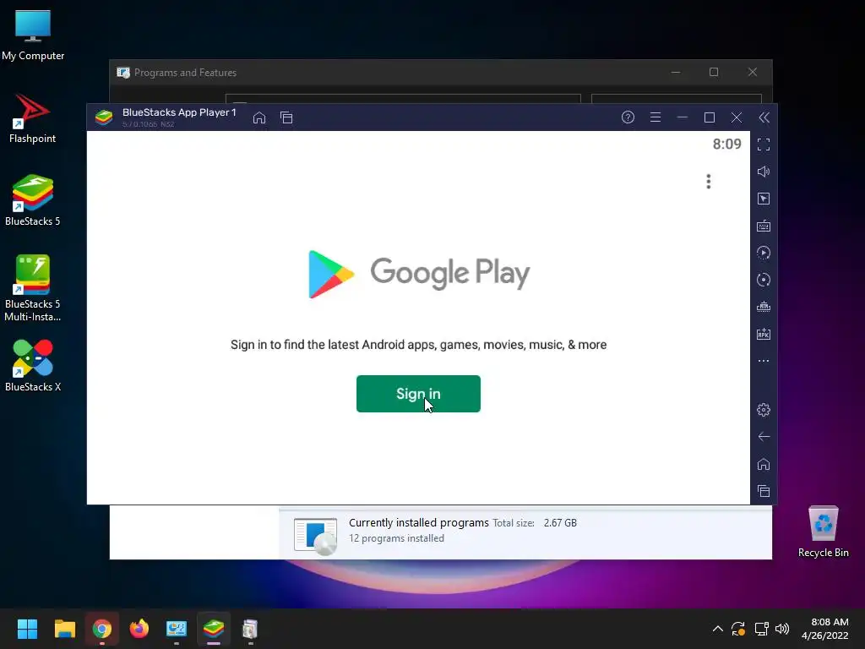Collapse BlueStacks sidebar with double chevron
Image resolution: width=865 pixels, height=649 pixels.
pyautogui.click(x=764, y=117)
